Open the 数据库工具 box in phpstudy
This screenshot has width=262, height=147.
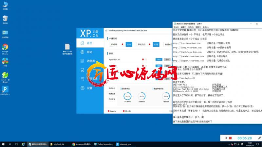tap(168, 44)
